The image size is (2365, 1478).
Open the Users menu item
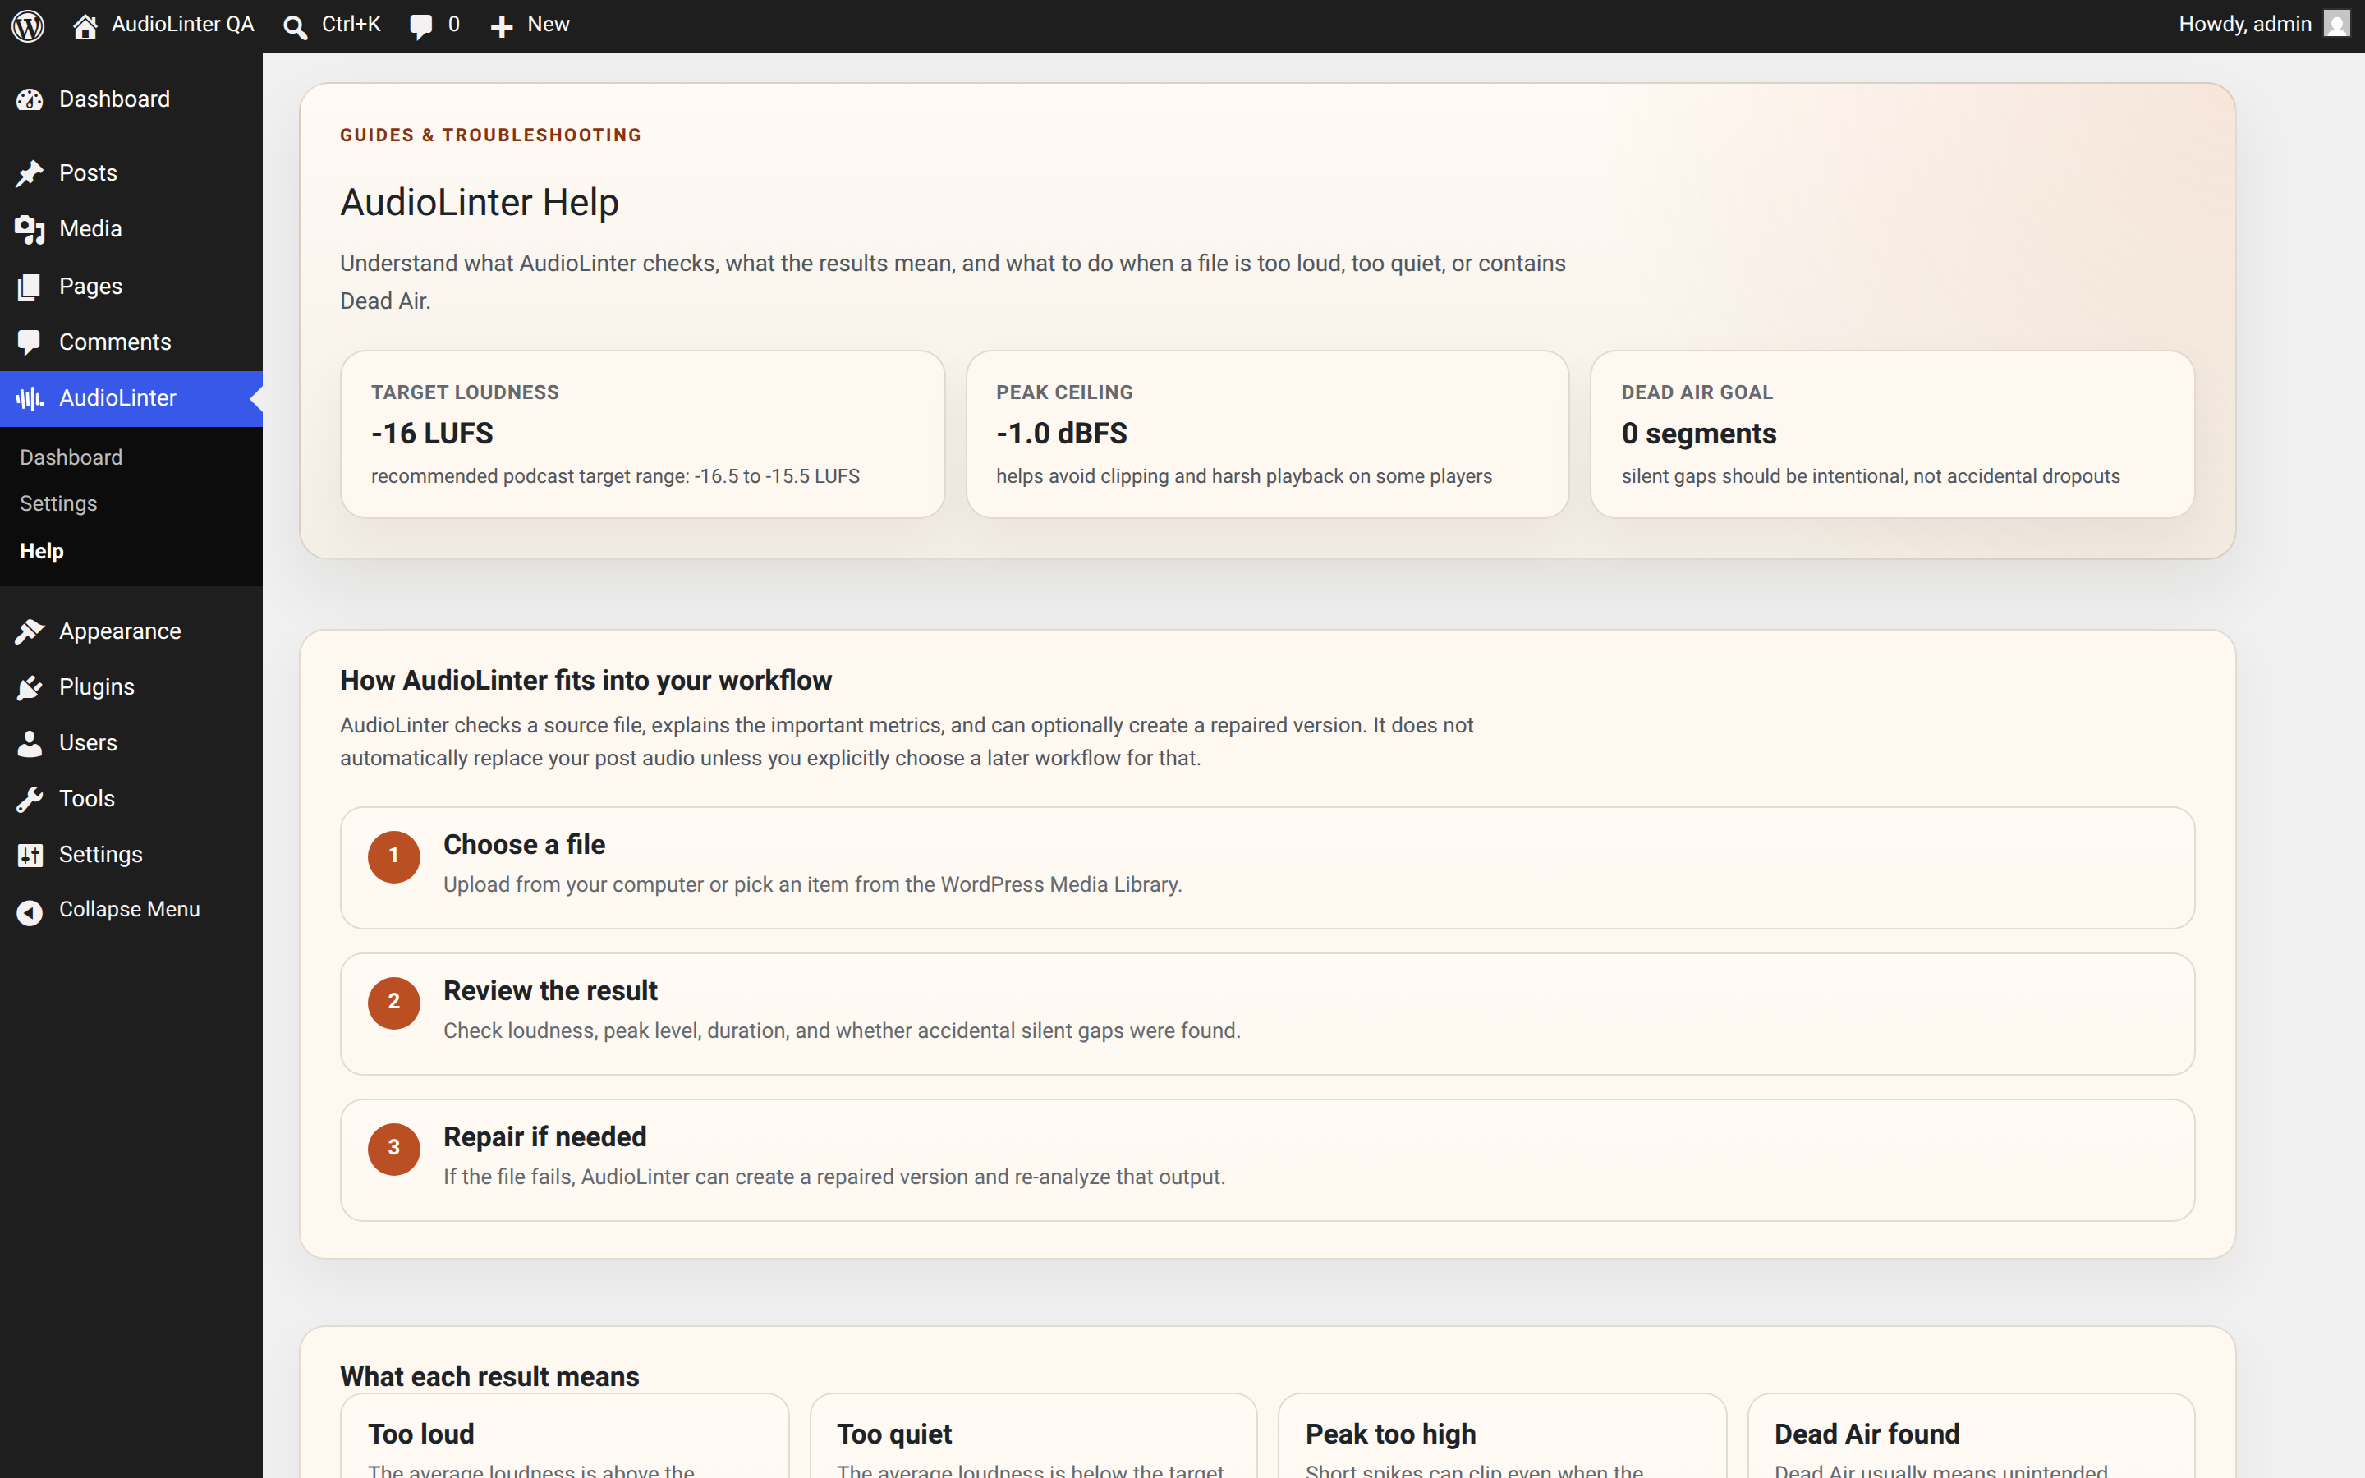[88, 742]
